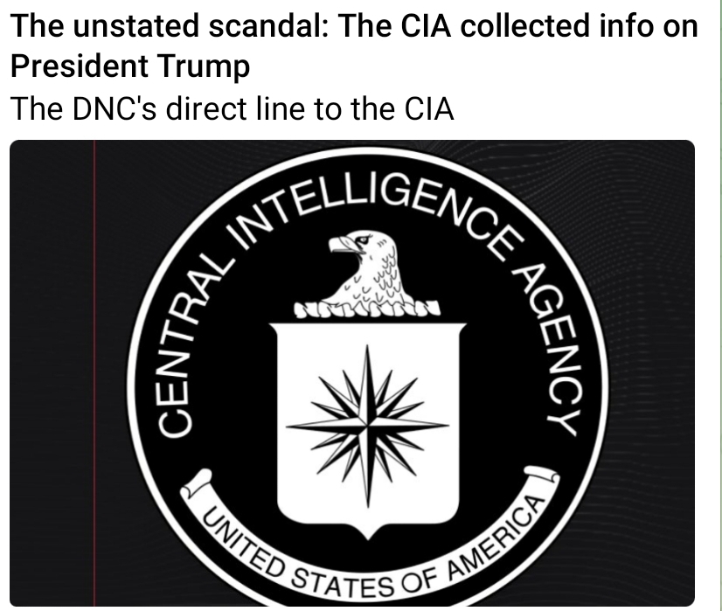Click the compass star on the shield

[367, 426]
